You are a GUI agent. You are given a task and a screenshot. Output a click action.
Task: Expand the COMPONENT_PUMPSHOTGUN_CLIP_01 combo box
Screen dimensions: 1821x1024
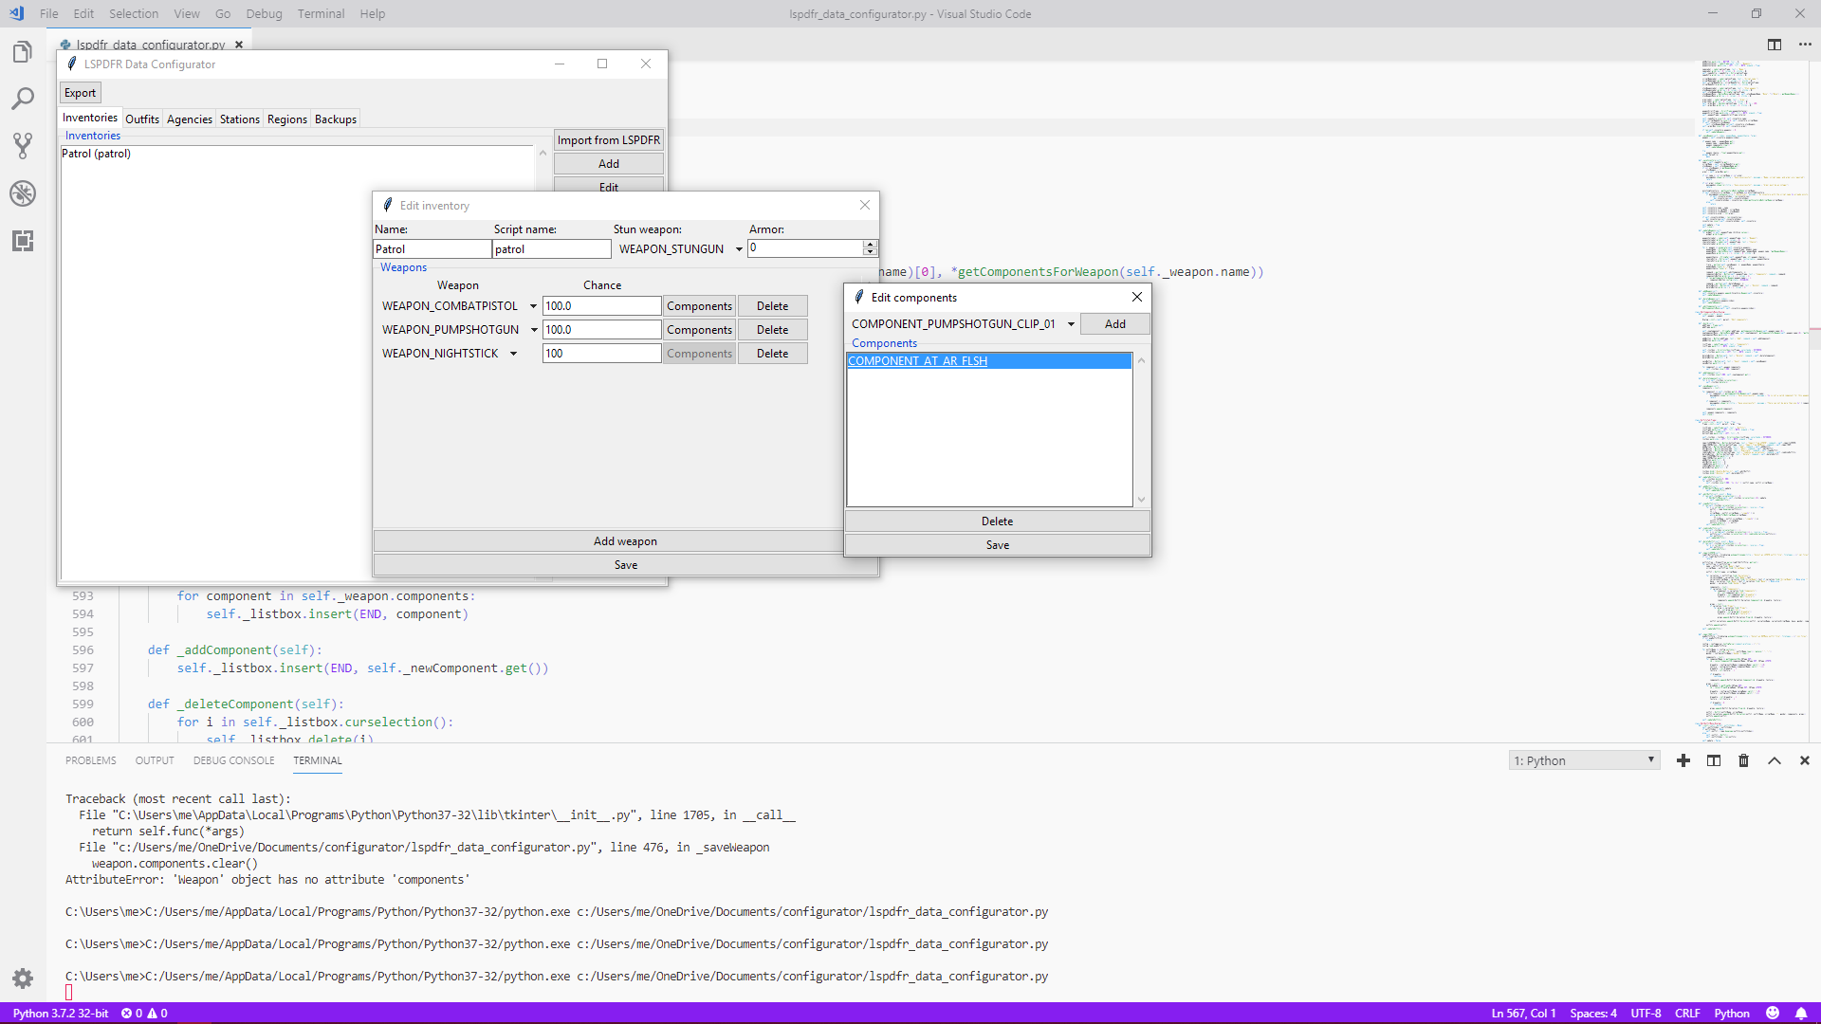click(x=1071, y=324)
